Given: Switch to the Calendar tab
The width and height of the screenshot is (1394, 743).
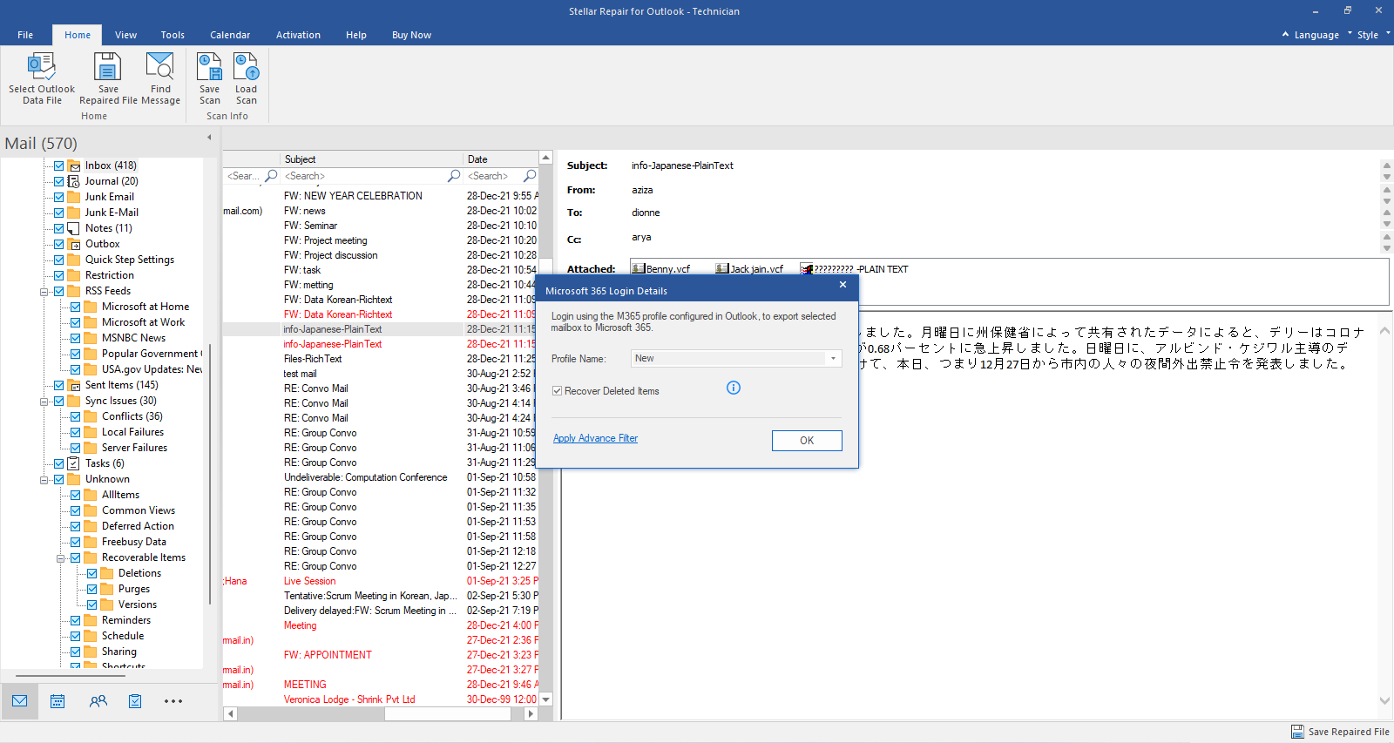Looking at the screenshot, I should [230, 35].
